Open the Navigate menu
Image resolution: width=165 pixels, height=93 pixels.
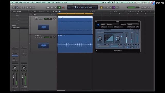click(x=38, y=2)
